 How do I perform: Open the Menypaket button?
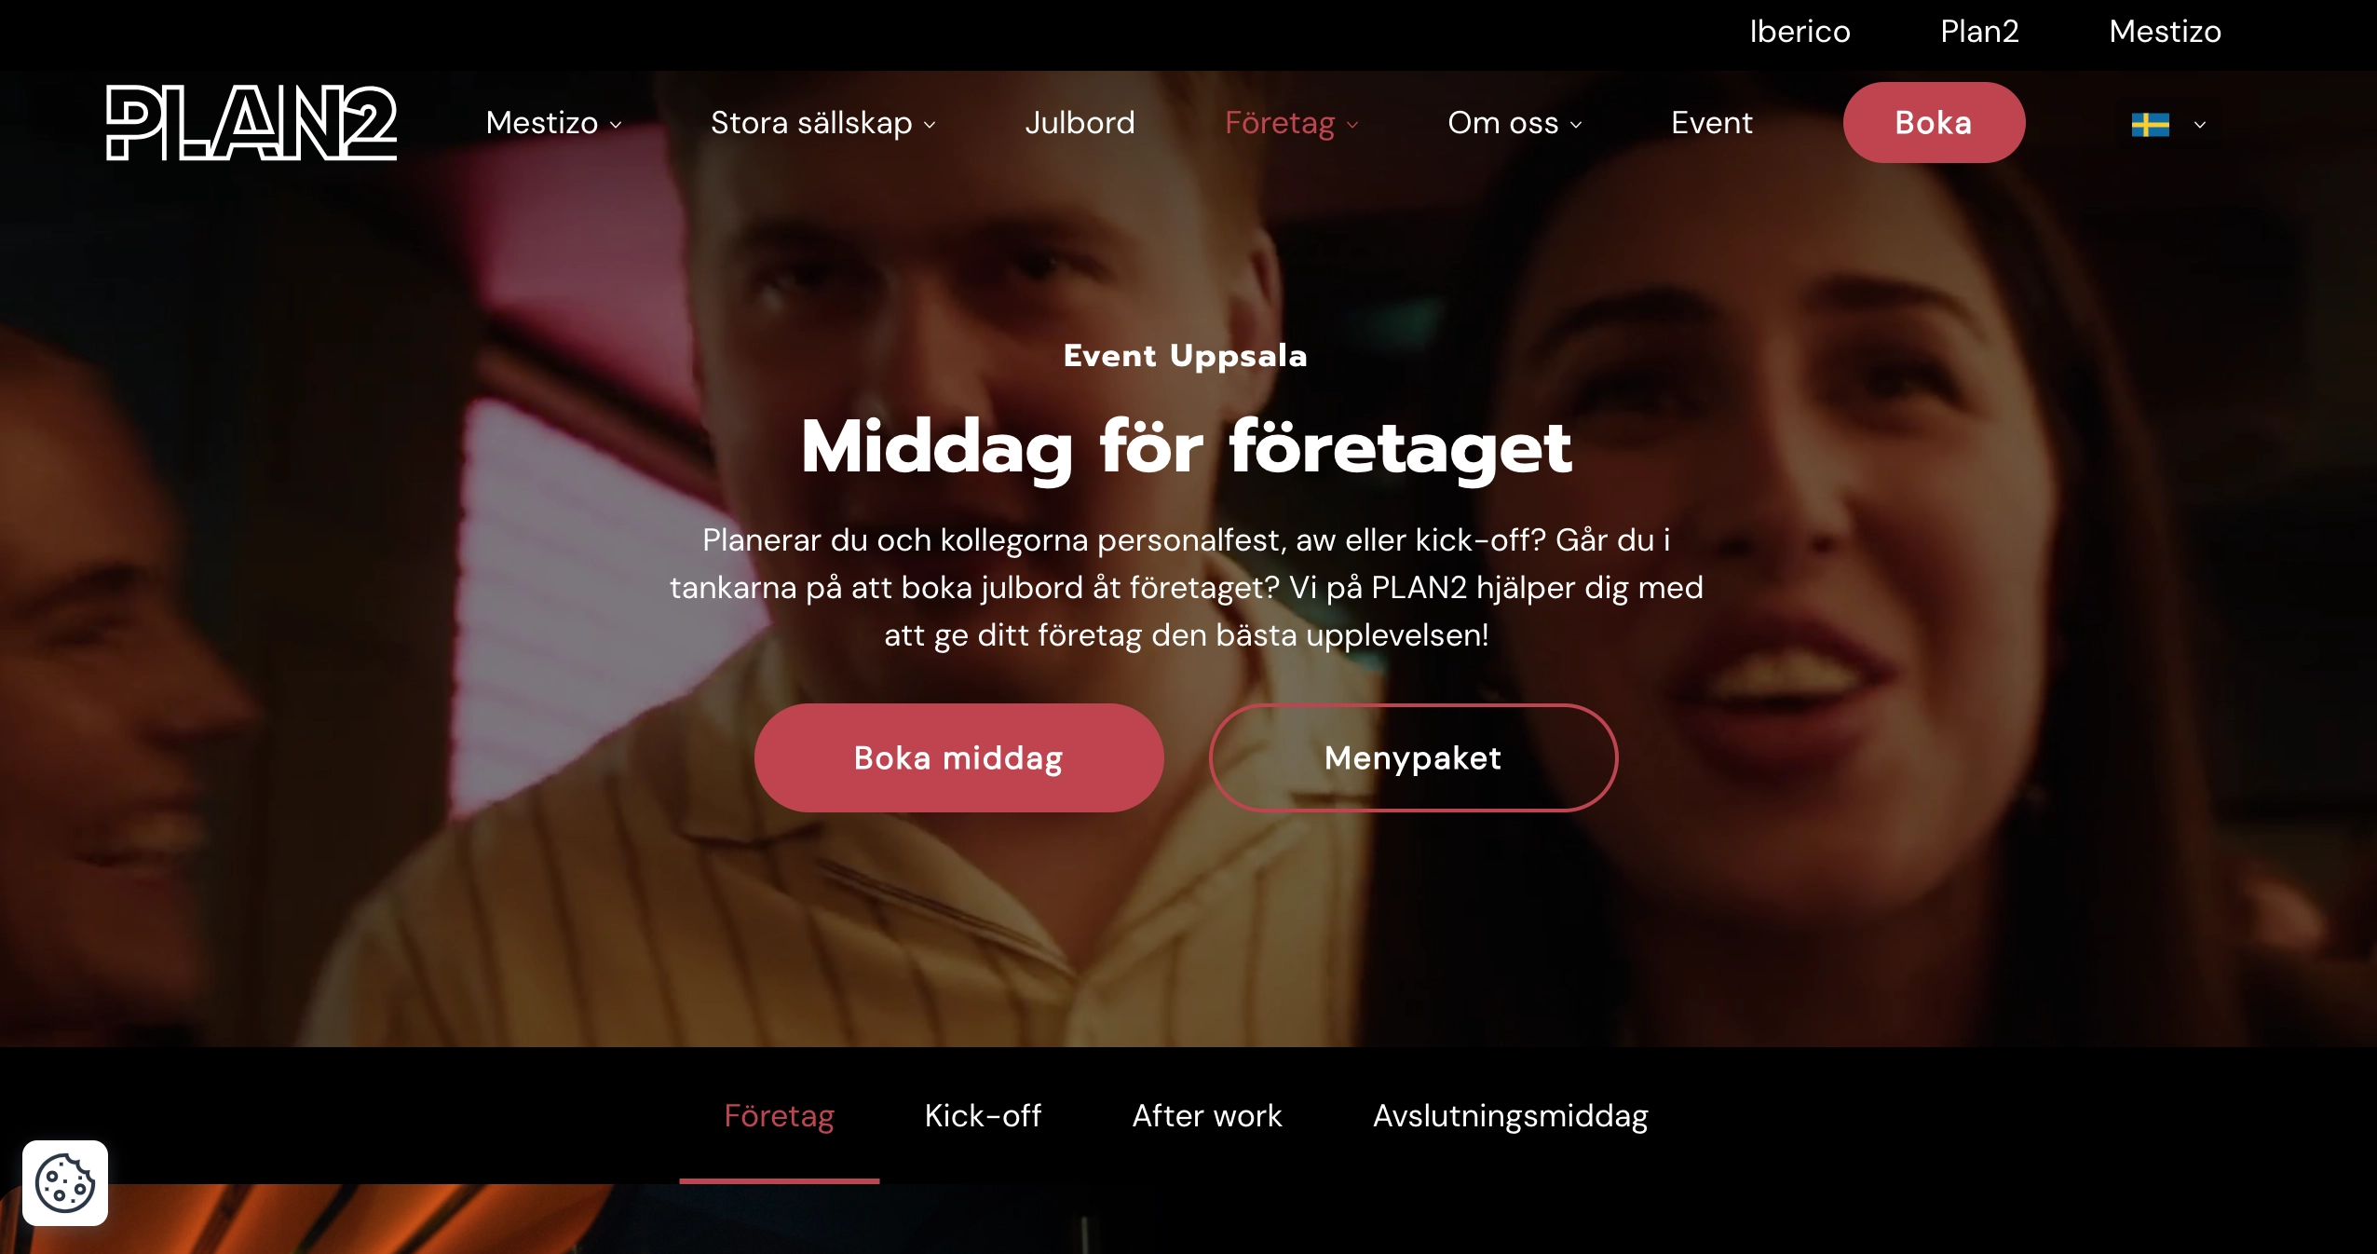tap(1413, 757)
